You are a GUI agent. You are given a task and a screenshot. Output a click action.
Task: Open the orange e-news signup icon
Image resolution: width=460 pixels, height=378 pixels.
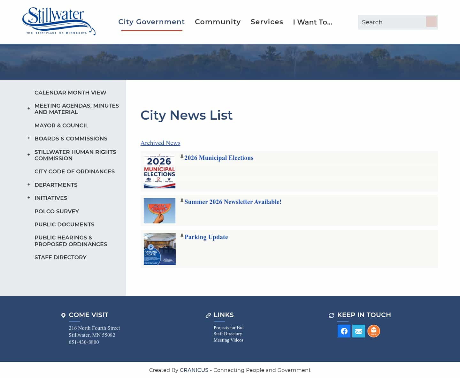(x=374, y=331)
